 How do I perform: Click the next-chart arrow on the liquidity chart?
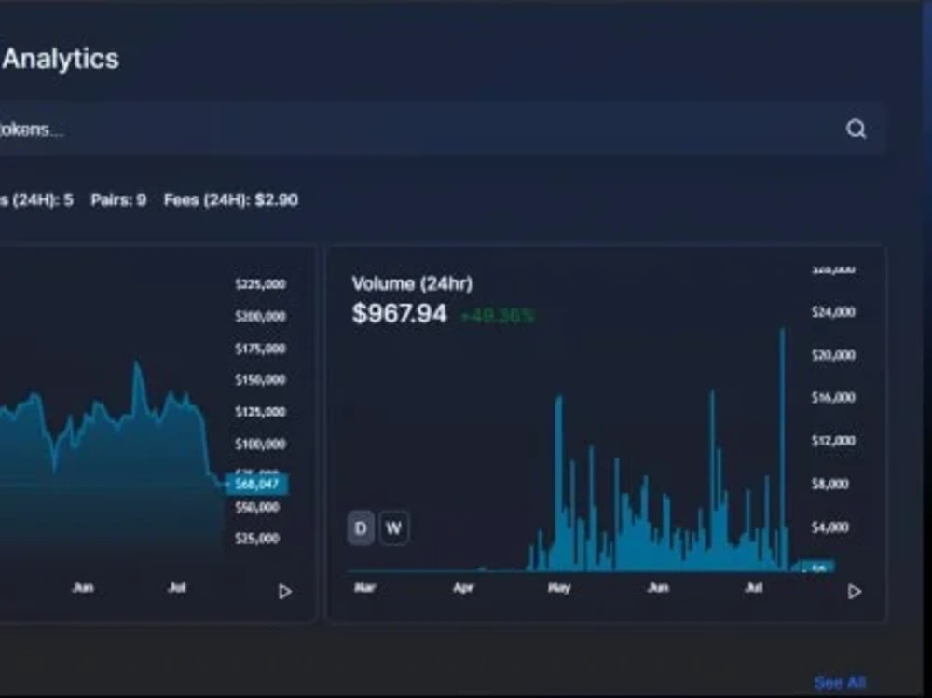pyautogui.click(x=285, y=592)
